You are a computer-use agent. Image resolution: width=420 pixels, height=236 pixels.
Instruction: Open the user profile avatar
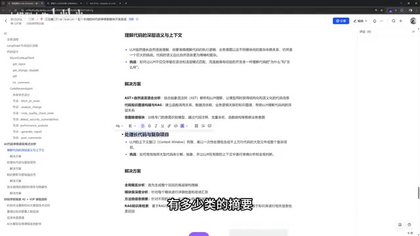pyautogui.click(x=413, y=21)
